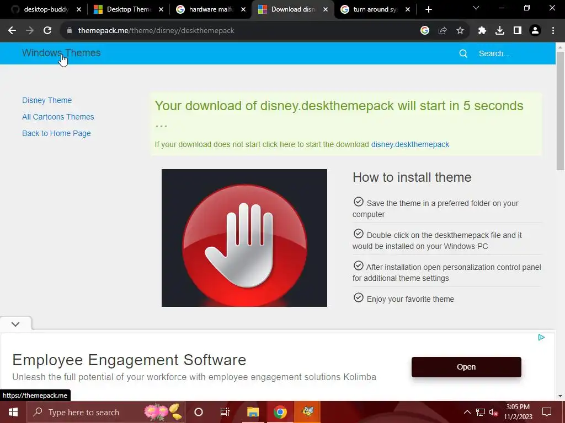Click the taskbar clock and date
Viewport: 565px width, 423px height.
coord(518,412)
